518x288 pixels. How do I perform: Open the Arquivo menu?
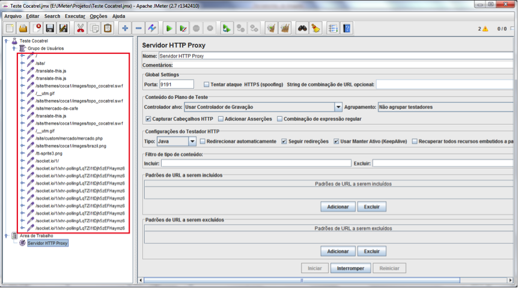tap(13, 16)
